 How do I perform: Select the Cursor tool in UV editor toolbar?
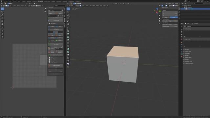click(x=2, y=12)
